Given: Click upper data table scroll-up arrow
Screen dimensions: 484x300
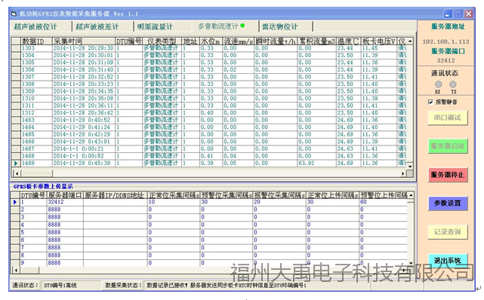Looking at the screenshot, I should [410, 41].
